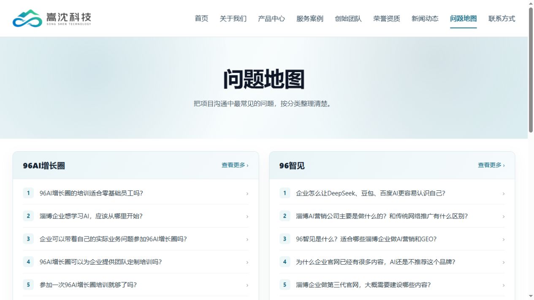Viewport: 534px width, 300px height.
Task: Open question 为什么企业官网已经有很多内容
Action: 392,262
